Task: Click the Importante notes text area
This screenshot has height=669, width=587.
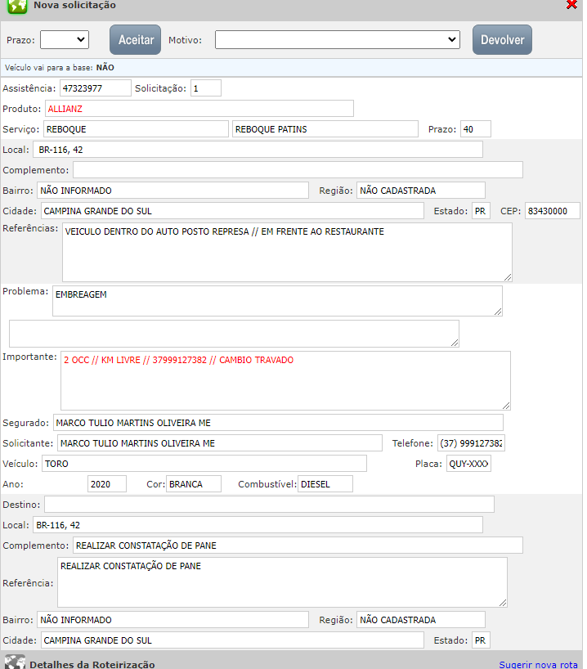Action: tap(285, 380)
